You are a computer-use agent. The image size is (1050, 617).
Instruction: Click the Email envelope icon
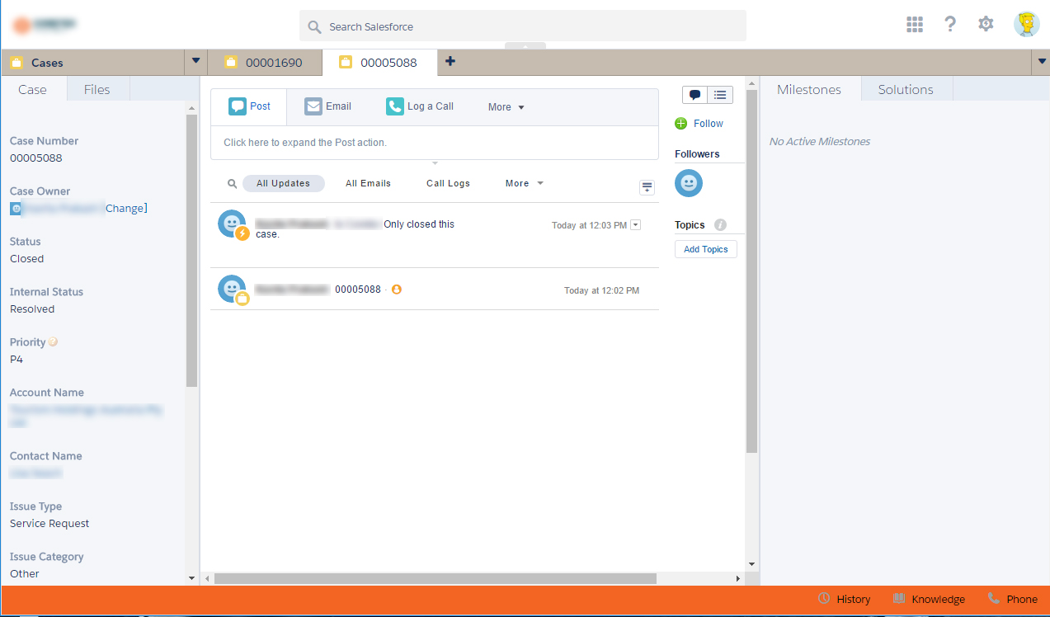click(x=313, y=106)
